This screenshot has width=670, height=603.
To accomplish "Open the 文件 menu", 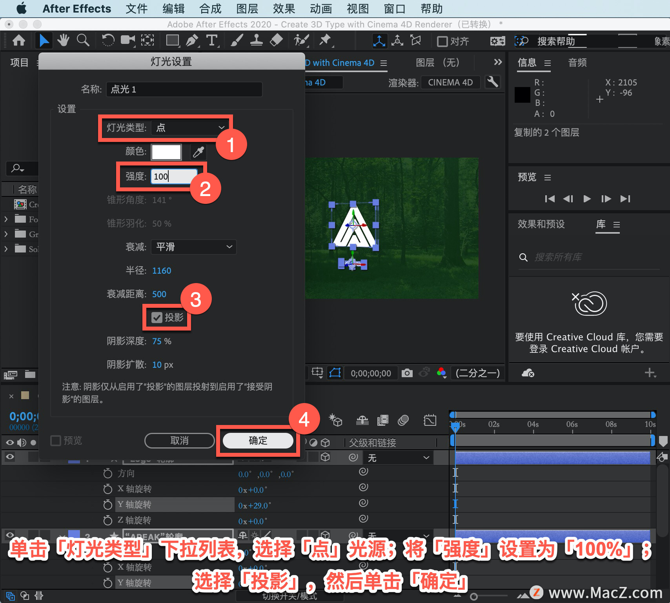I will point(137,9).
